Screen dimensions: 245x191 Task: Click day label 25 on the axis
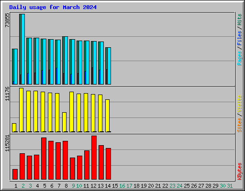(187, 186)
